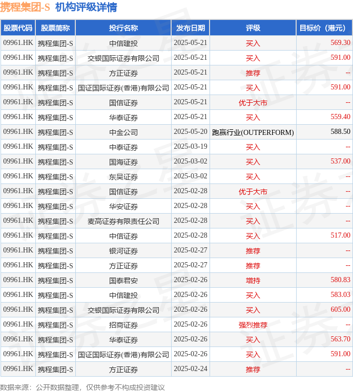Click target price 605.00

340,310
